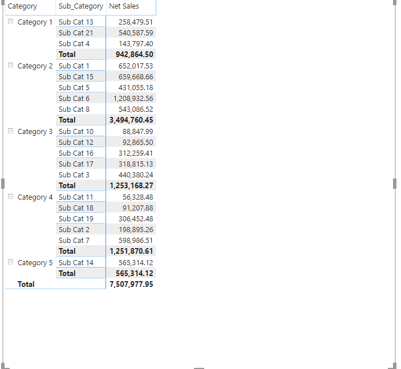Viewport: 401px width, 369px height.
Task: Click the Category 4 total 1,251,870.61
Action: [131, 251]
